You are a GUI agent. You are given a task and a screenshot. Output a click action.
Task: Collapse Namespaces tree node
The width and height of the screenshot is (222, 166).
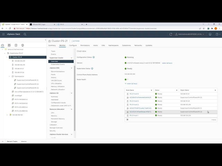9,76
